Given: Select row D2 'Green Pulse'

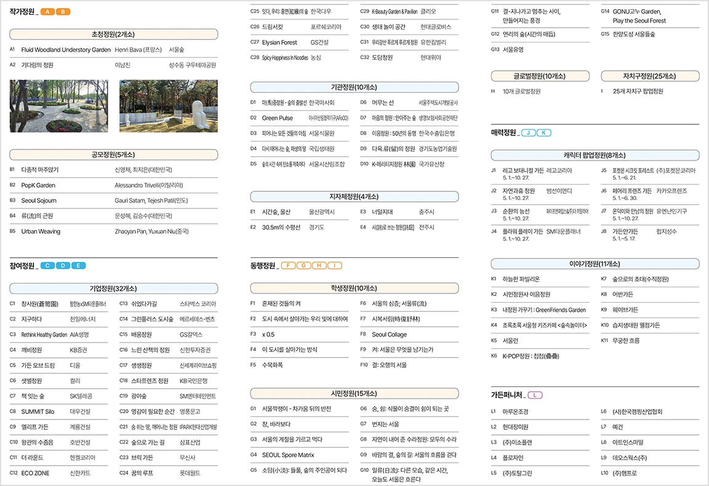Looking at the screenshot, I should tap(299, 118).
